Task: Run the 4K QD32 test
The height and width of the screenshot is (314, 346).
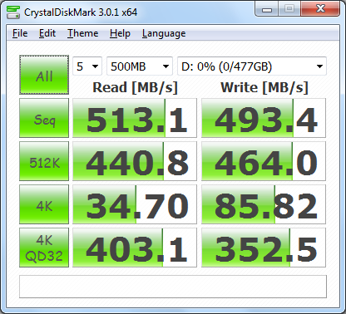Action: pyautogui.click(x=44, y=248)
